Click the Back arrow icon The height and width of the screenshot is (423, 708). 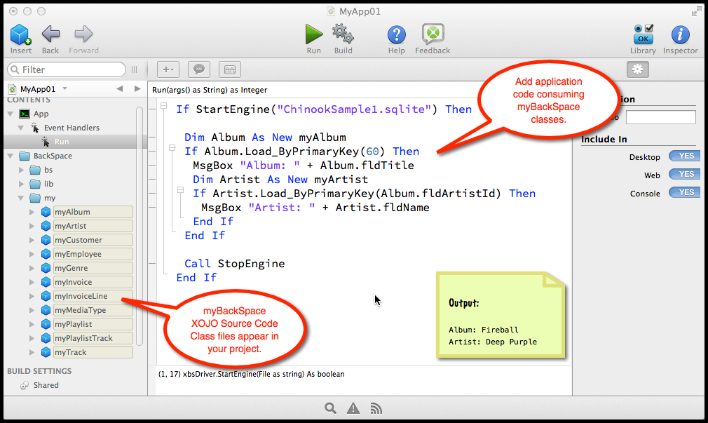coord(50,34)
